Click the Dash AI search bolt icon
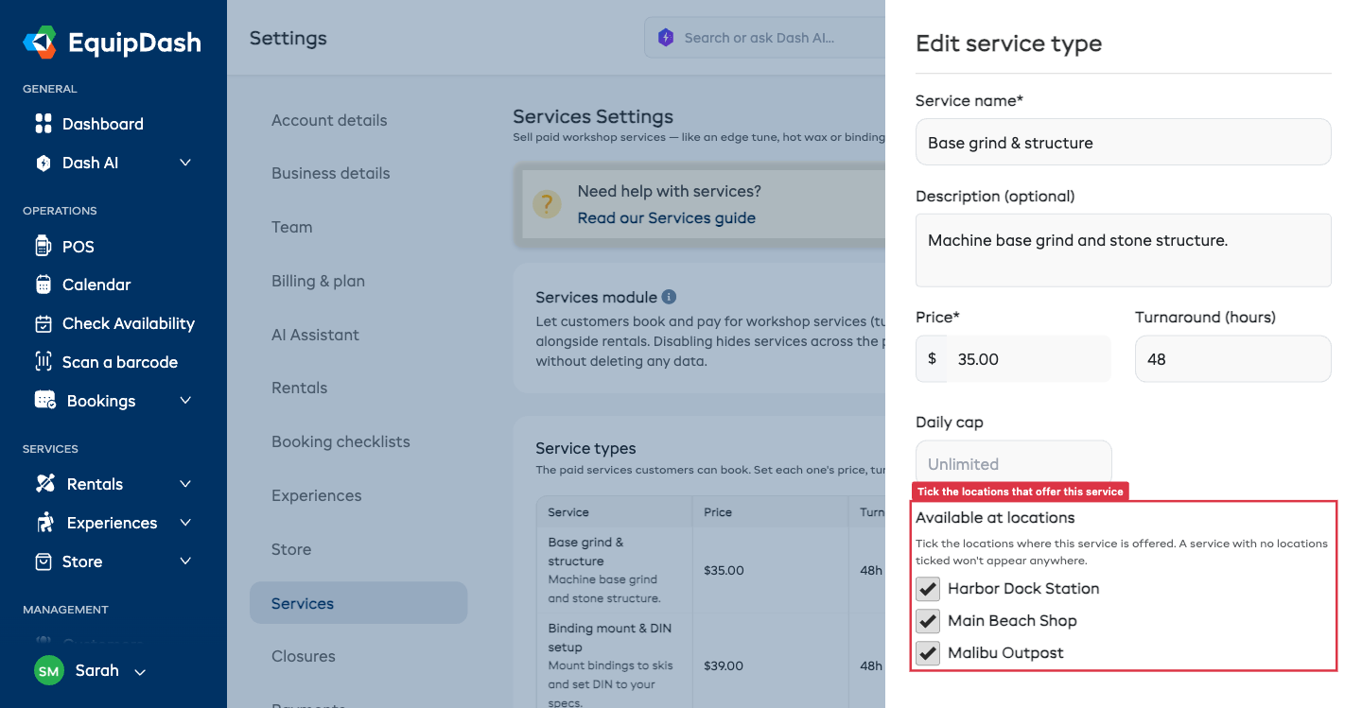The image size is (1362, 708). 665,38
